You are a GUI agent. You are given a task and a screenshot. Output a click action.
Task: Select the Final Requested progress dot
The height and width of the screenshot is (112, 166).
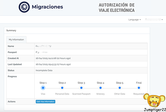click(139, 88)
